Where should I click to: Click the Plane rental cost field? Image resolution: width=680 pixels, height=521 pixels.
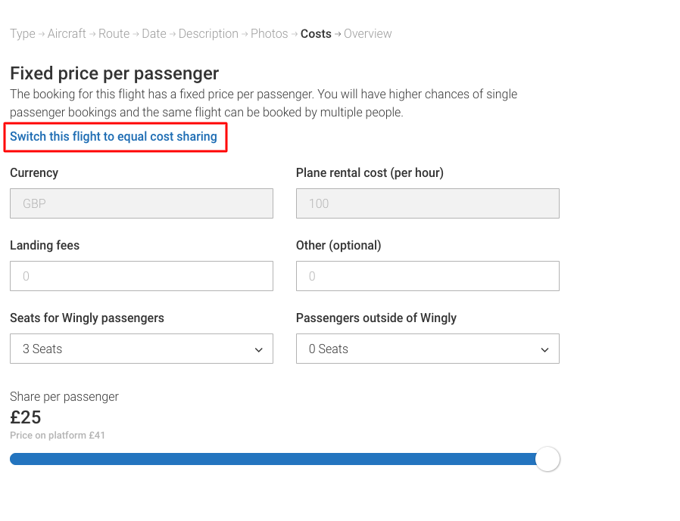[428, 203]
